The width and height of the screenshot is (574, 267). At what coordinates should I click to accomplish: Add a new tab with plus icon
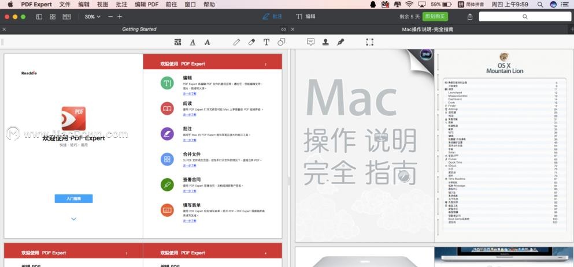click(x=572, y=29)
